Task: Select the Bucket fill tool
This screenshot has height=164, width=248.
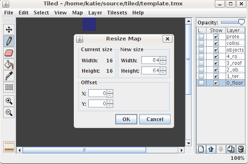Action: tap(9, 64)
